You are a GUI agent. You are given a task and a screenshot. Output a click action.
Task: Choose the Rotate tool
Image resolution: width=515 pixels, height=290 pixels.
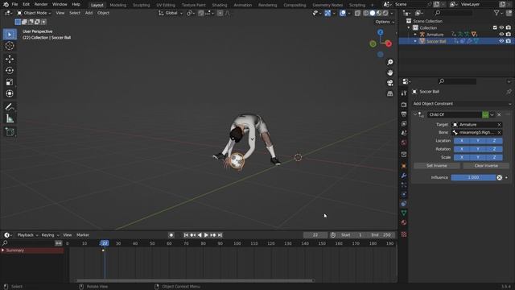[10, 70]
